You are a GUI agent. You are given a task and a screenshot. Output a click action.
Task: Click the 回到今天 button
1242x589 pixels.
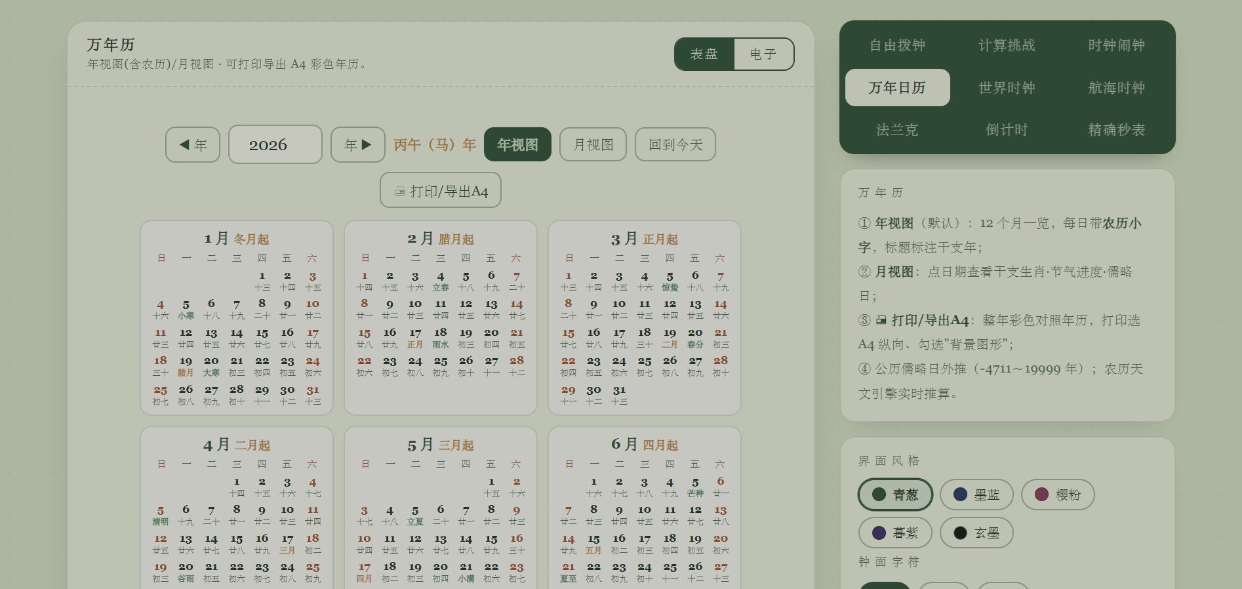(x=675, y=144)
